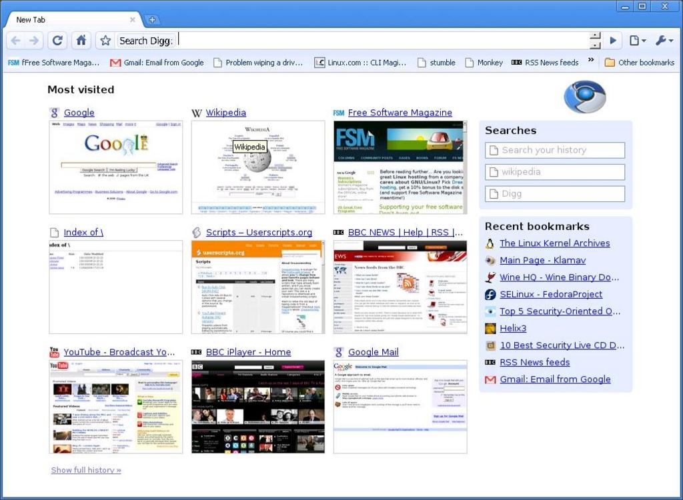
Task: Open the home page via the house icon
Action: pyautogui.click(x=81, y=41)
